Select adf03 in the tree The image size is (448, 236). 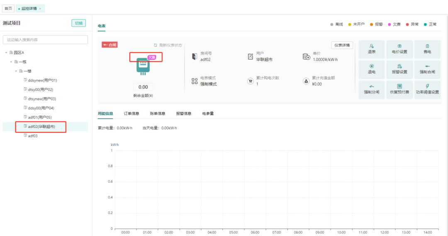click(x=33, y=136)
